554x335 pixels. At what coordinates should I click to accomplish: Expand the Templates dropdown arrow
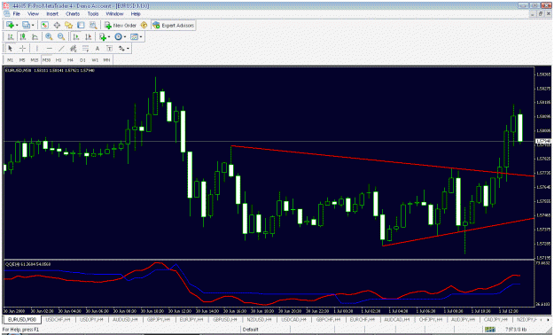[x=141, y=36]
